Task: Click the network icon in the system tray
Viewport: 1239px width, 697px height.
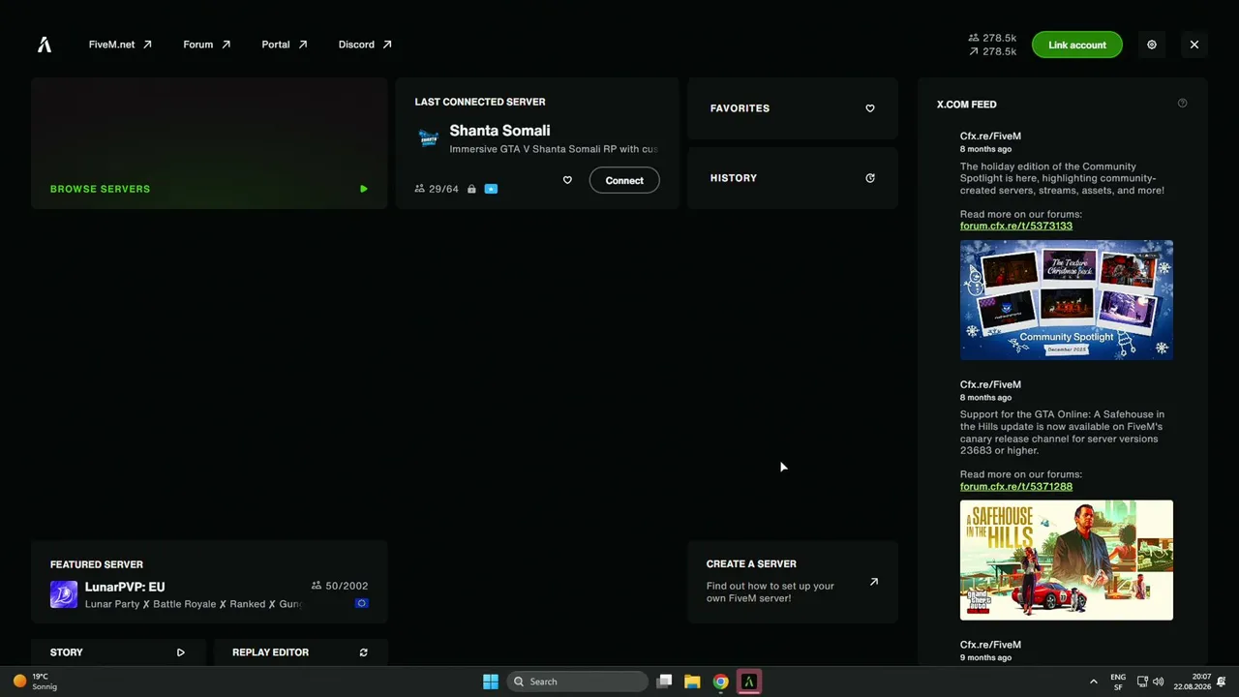Action: (1142, 682)
